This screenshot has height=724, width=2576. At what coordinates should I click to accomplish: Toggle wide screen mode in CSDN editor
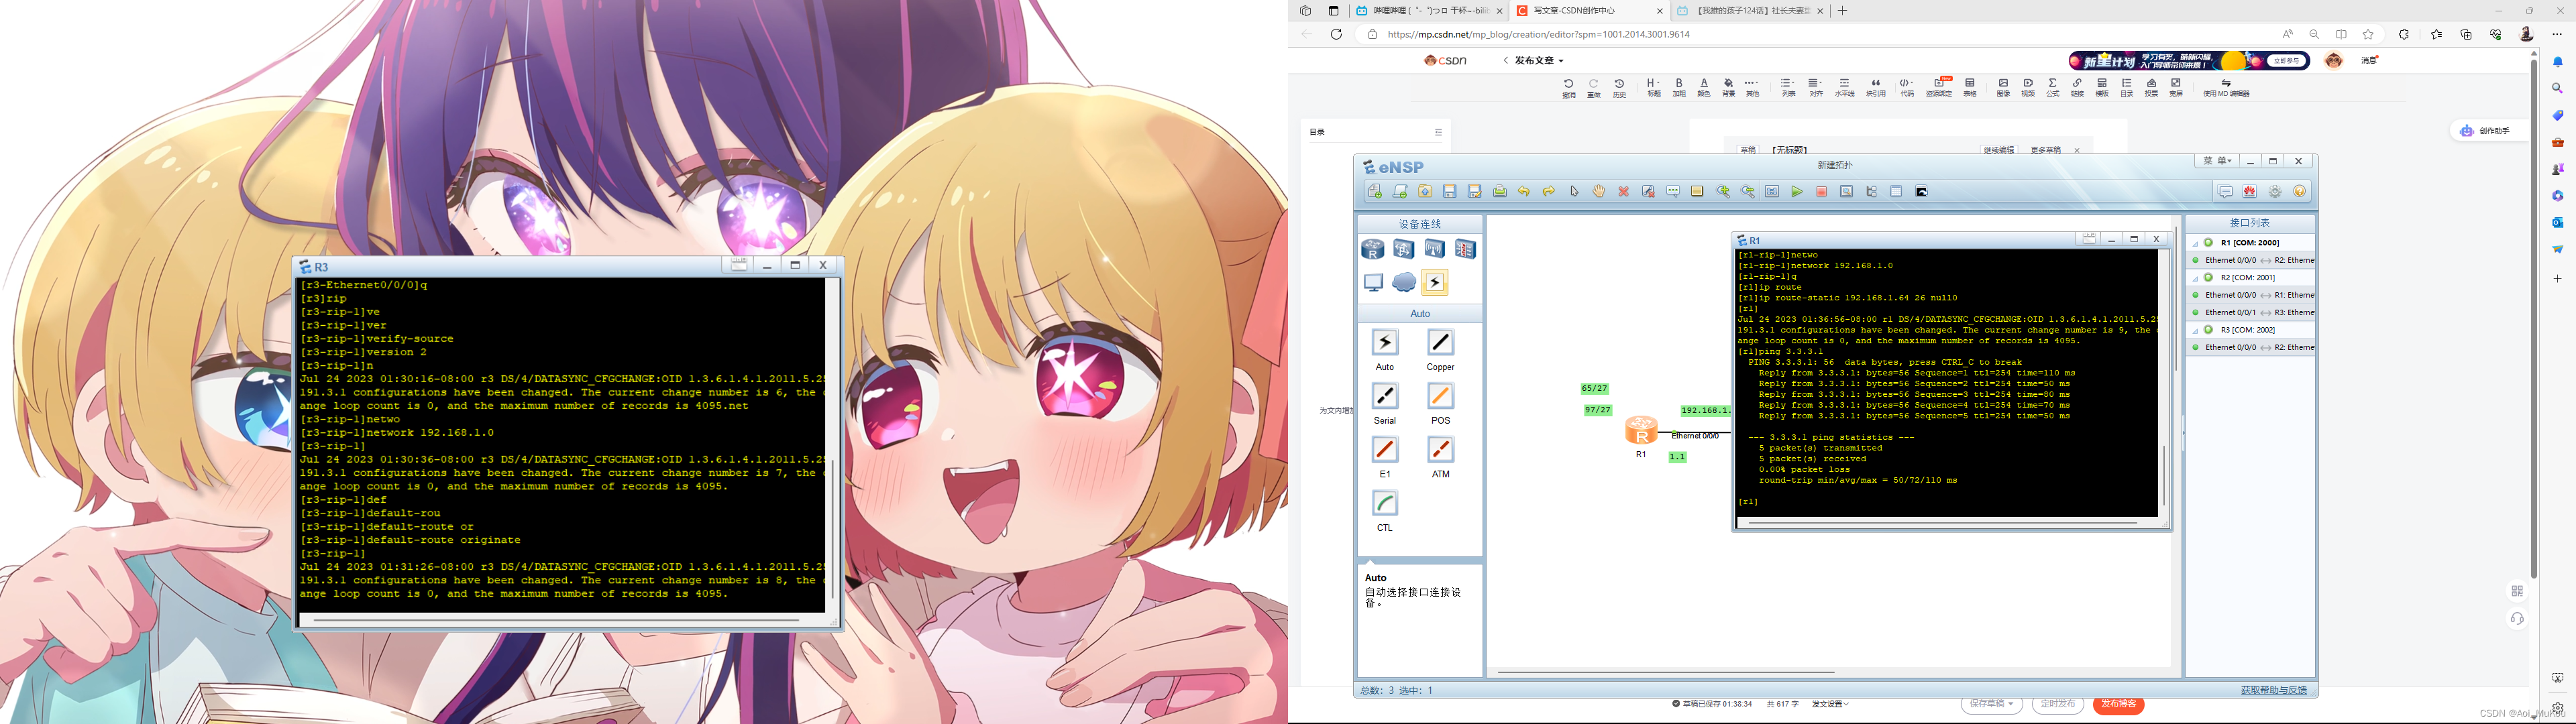coord(2176,87)
